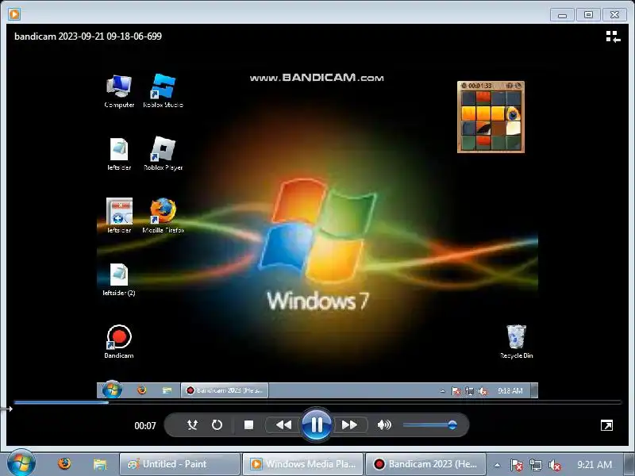635x476 pixels.
Task: Click the 9:18 AM clock inside video
Action: click(x=510, y=390)
